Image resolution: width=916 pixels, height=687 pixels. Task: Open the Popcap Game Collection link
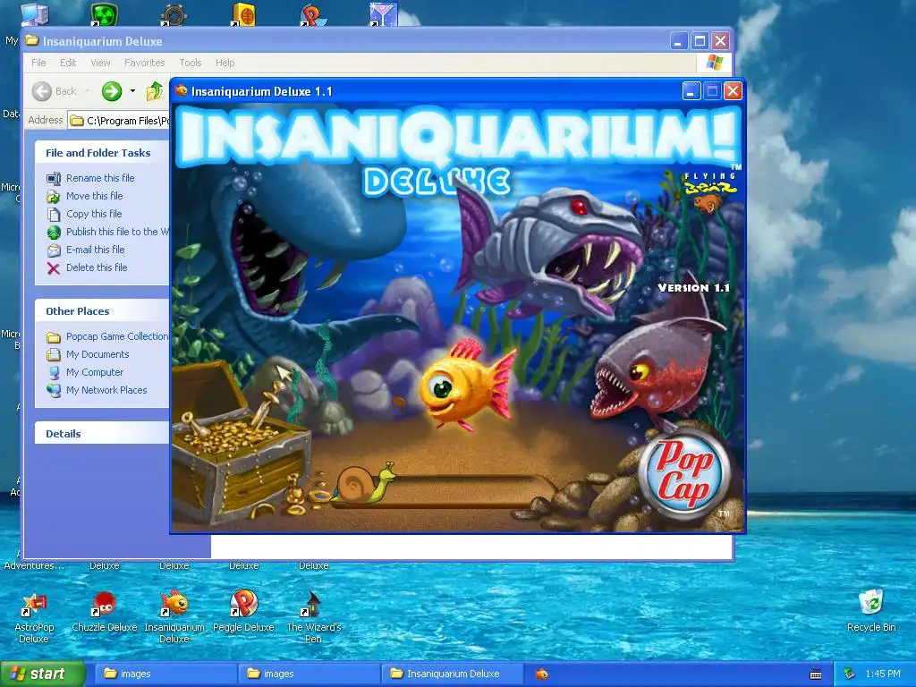[117, 336]
